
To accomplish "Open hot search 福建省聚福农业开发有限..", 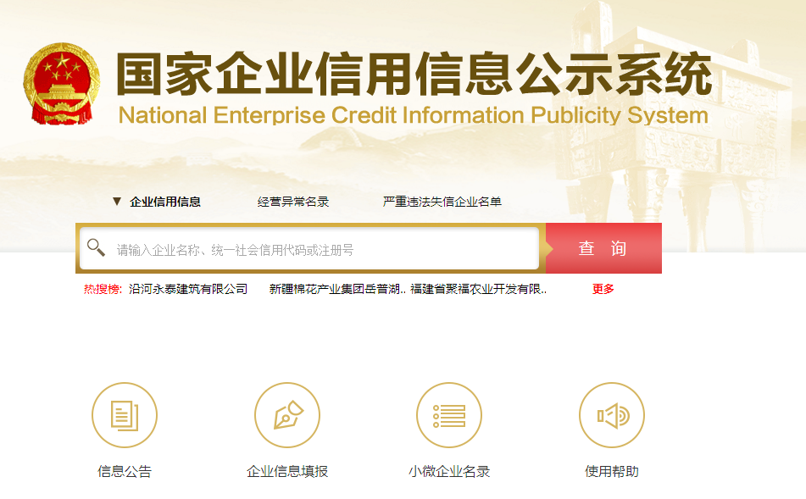I will (x=478, y=290).
